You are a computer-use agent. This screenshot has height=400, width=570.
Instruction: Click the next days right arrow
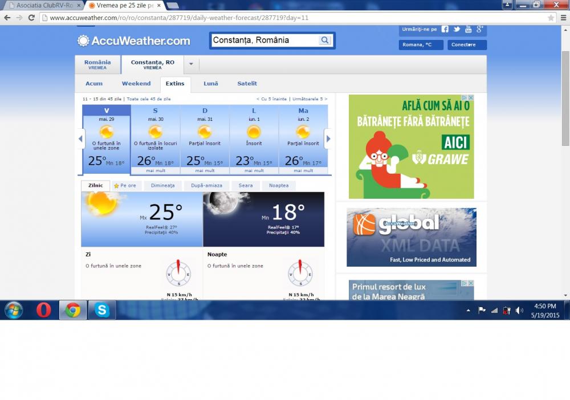[328, 138]
